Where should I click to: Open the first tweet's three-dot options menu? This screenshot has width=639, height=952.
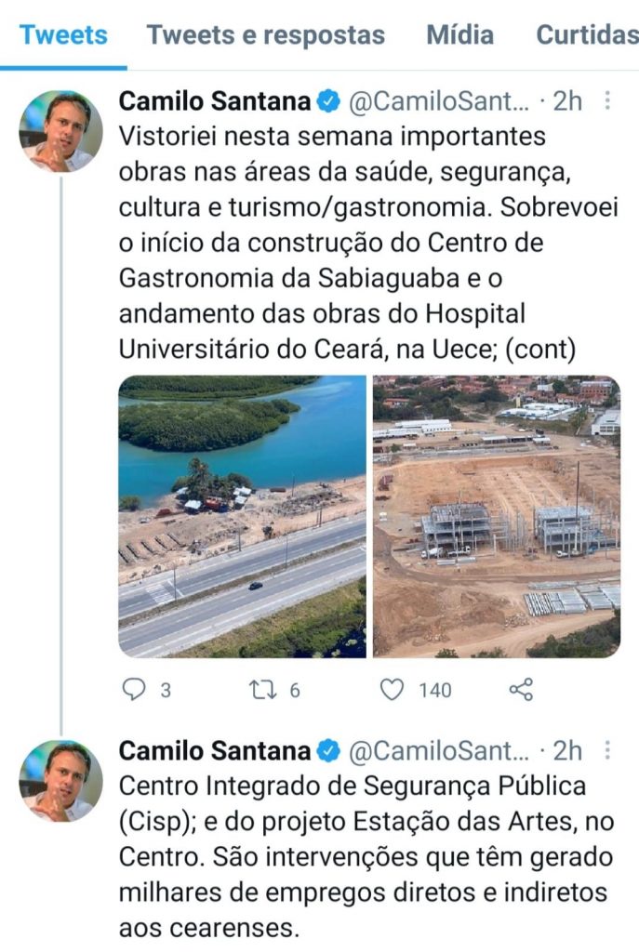[x=607, y=100]
